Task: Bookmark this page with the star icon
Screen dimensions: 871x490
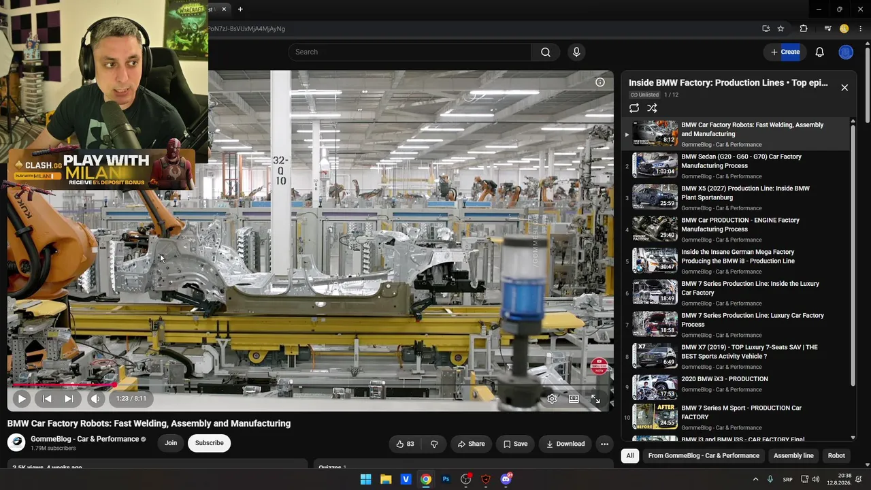Action: pos(780,29)
